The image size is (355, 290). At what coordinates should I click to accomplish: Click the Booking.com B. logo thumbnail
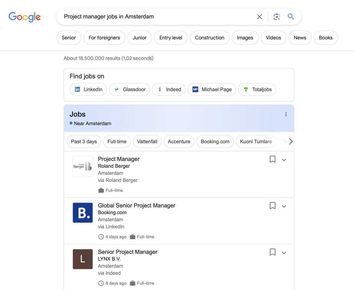pyautogui.click(x=83, y=213)
